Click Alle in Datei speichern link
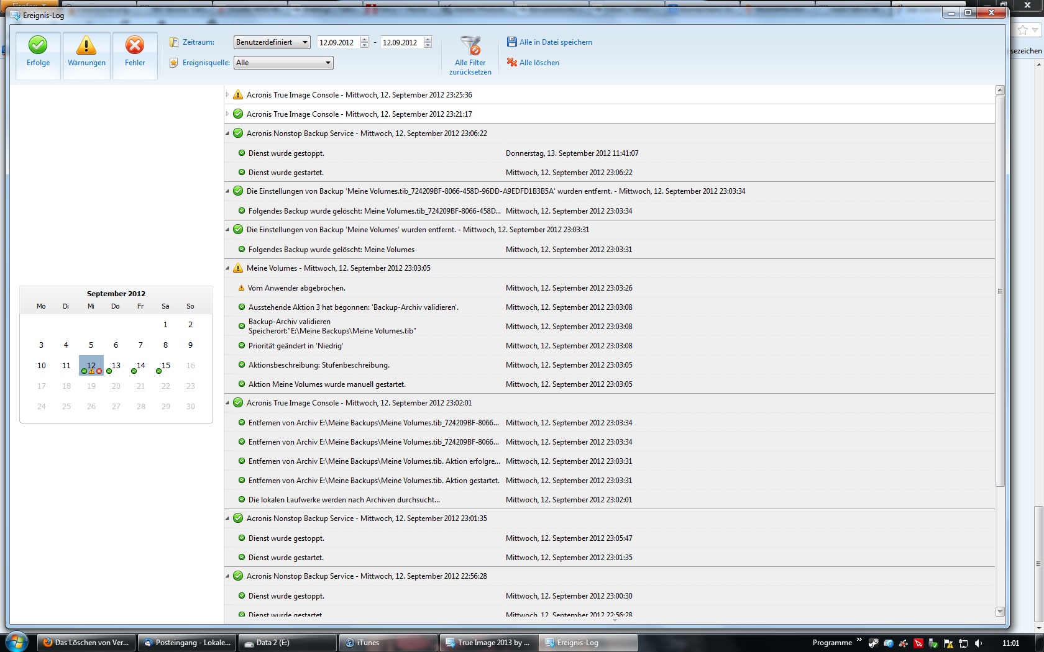Image resolution: width=1044 pixels, height=652 pixels. [556, 42]
